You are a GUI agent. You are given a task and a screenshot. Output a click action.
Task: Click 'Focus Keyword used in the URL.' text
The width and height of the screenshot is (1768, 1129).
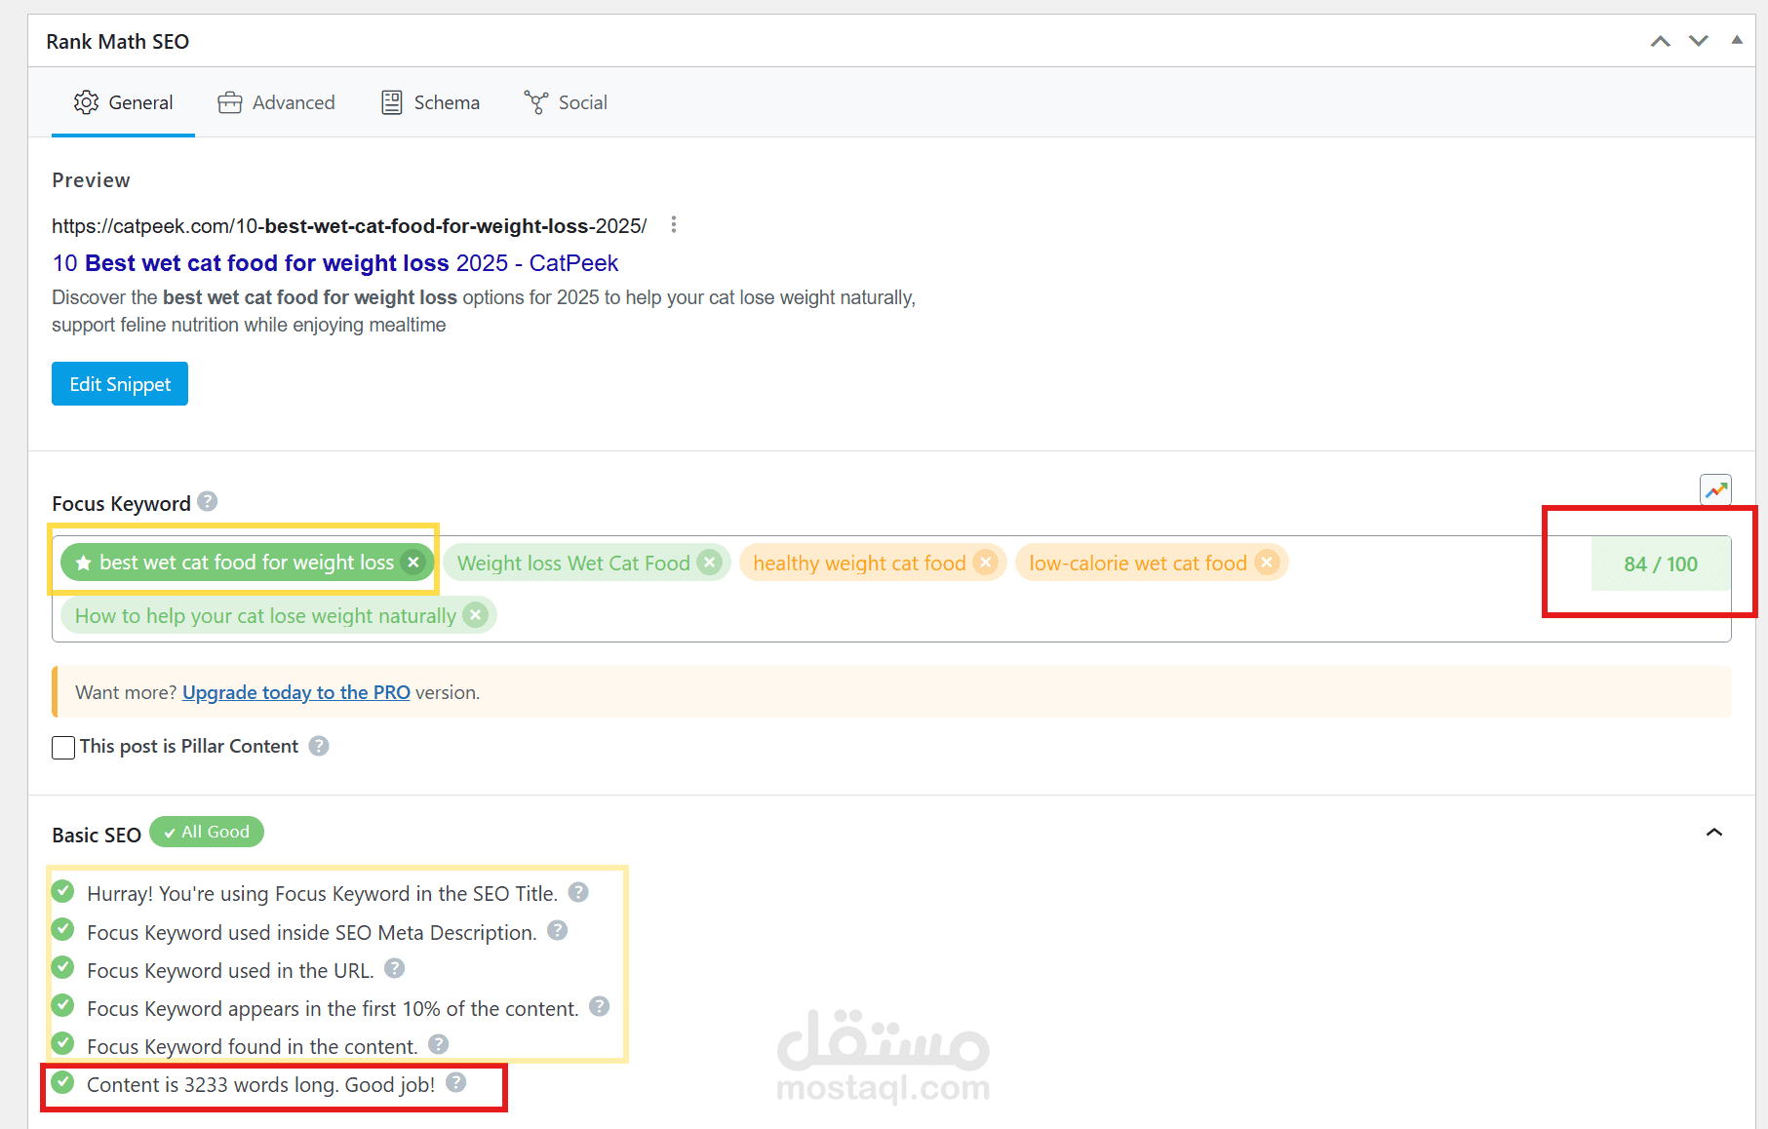(230, 970)
